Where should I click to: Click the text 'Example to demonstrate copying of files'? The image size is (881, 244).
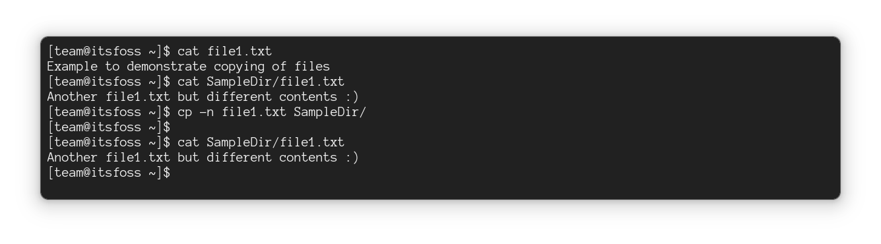coord(188,67)
